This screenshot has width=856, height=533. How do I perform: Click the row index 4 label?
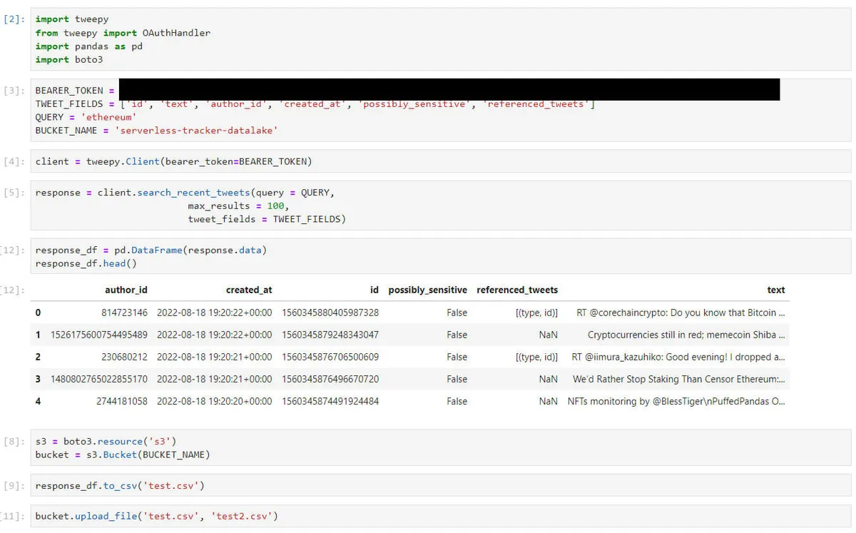[x=38, y=401]
